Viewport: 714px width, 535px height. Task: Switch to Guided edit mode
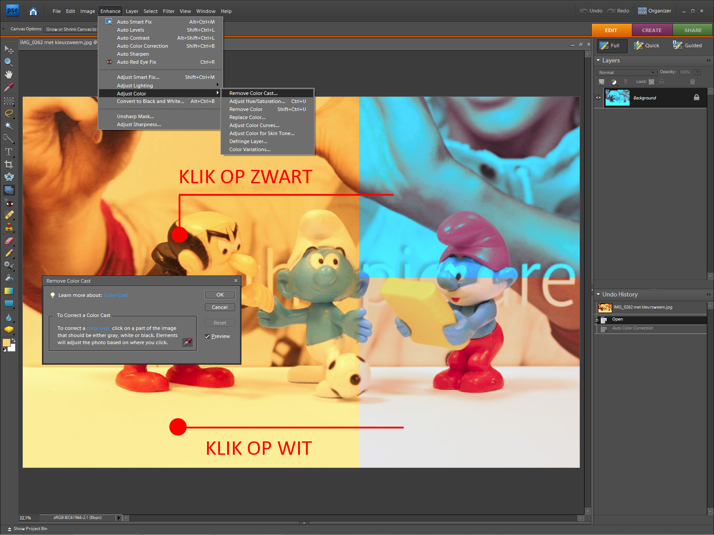pyautogui.click(x=687, y=45)
